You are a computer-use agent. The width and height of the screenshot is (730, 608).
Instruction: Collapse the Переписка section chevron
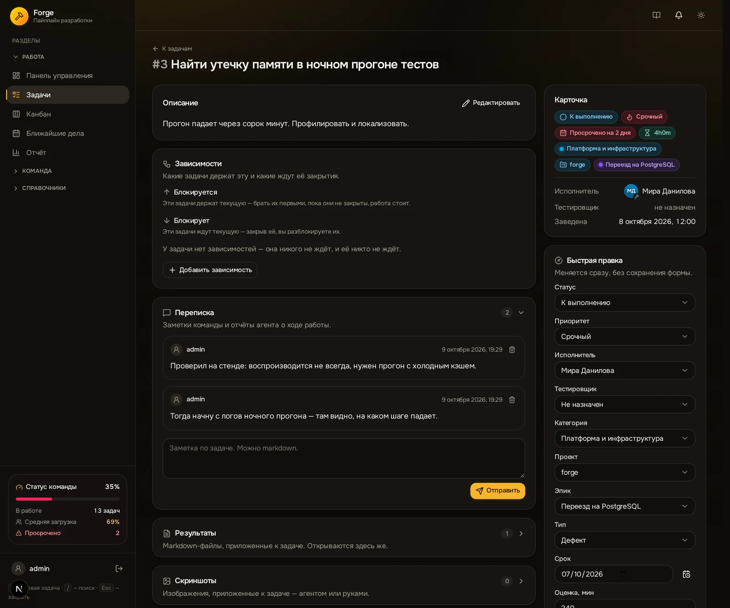tap(521, 312)
